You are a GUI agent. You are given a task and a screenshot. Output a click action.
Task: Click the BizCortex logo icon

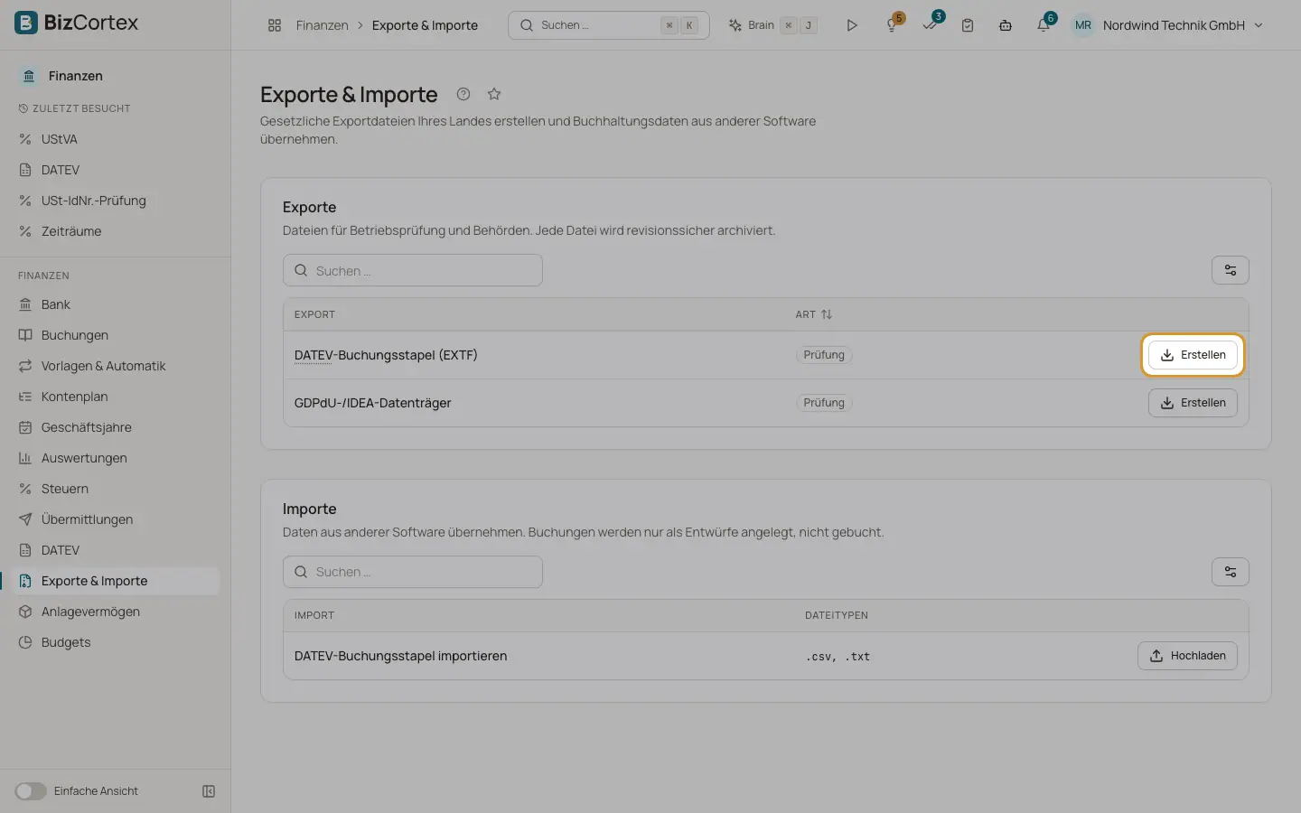[26, 23]
